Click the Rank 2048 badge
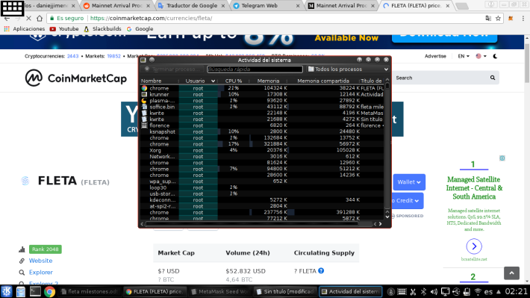This screenshot has width=530, height=298. tap(46, 249)
